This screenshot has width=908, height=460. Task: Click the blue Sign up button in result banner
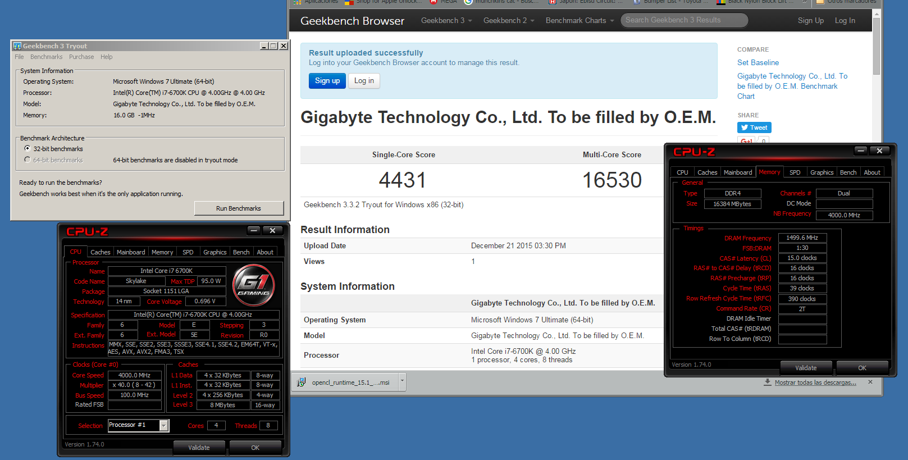[x=327, y=81]
